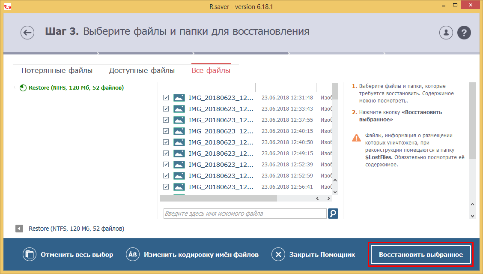The image size is (483, 274).
Task: Focus the file name search field
Action: [245, 214]
